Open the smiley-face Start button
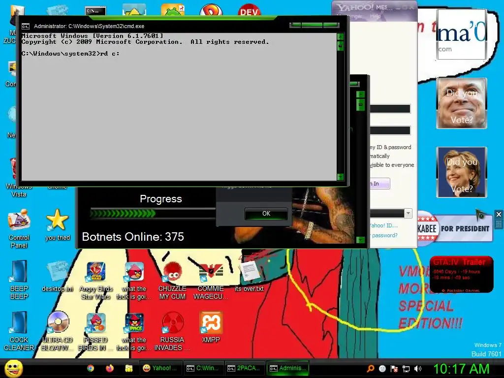The height and width of the screenshot is (378, 504). tap(13, 368)
